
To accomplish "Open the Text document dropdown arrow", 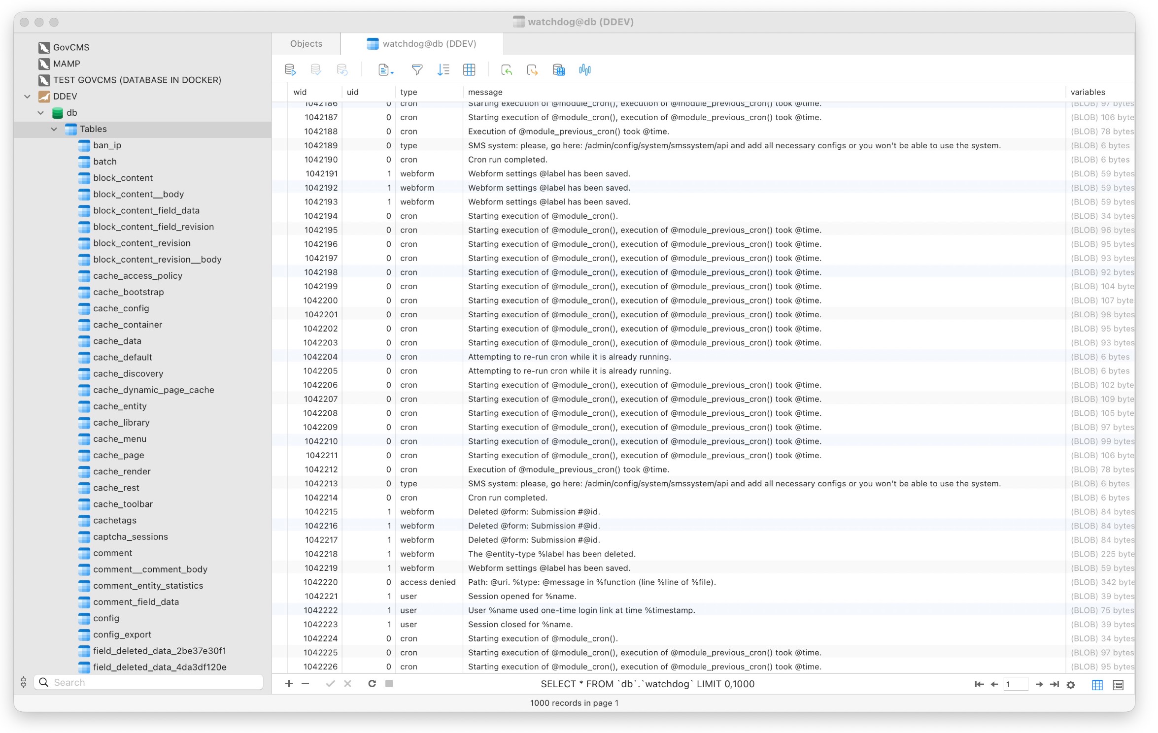I will click(x=392, y=73).
